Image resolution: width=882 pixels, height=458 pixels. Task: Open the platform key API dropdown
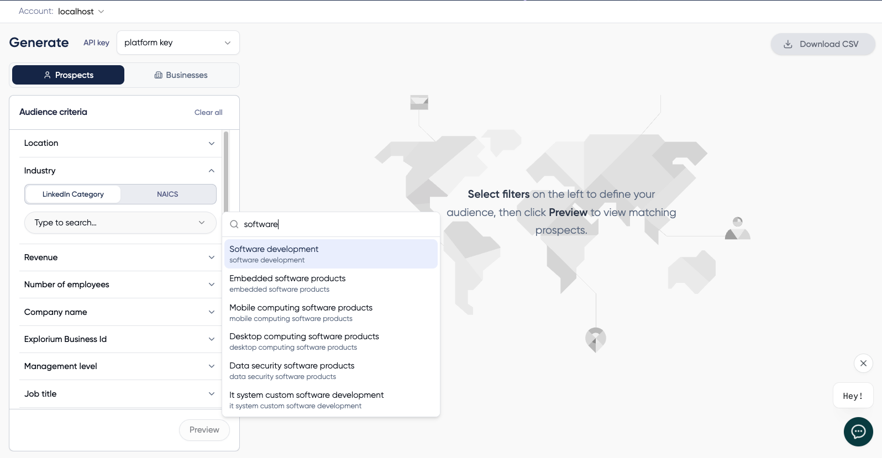178,43
